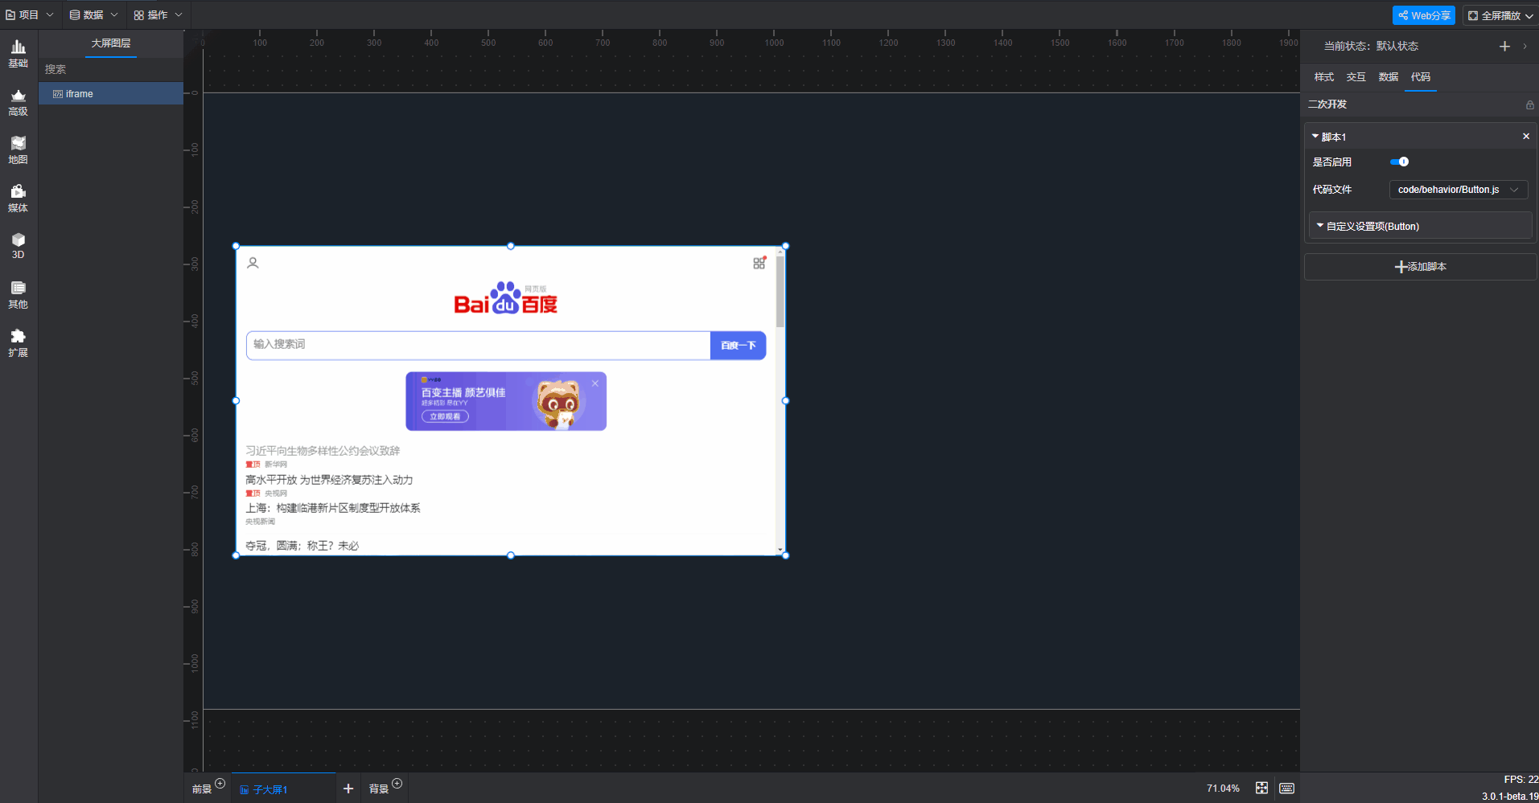Click the iframe scrollbar down arrow

[780, 550]
